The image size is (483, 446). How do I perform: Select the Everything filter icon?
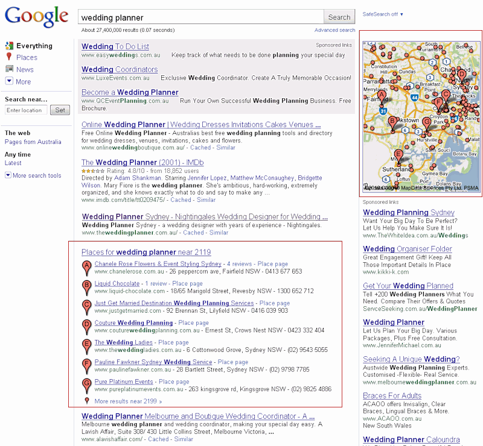9,46
